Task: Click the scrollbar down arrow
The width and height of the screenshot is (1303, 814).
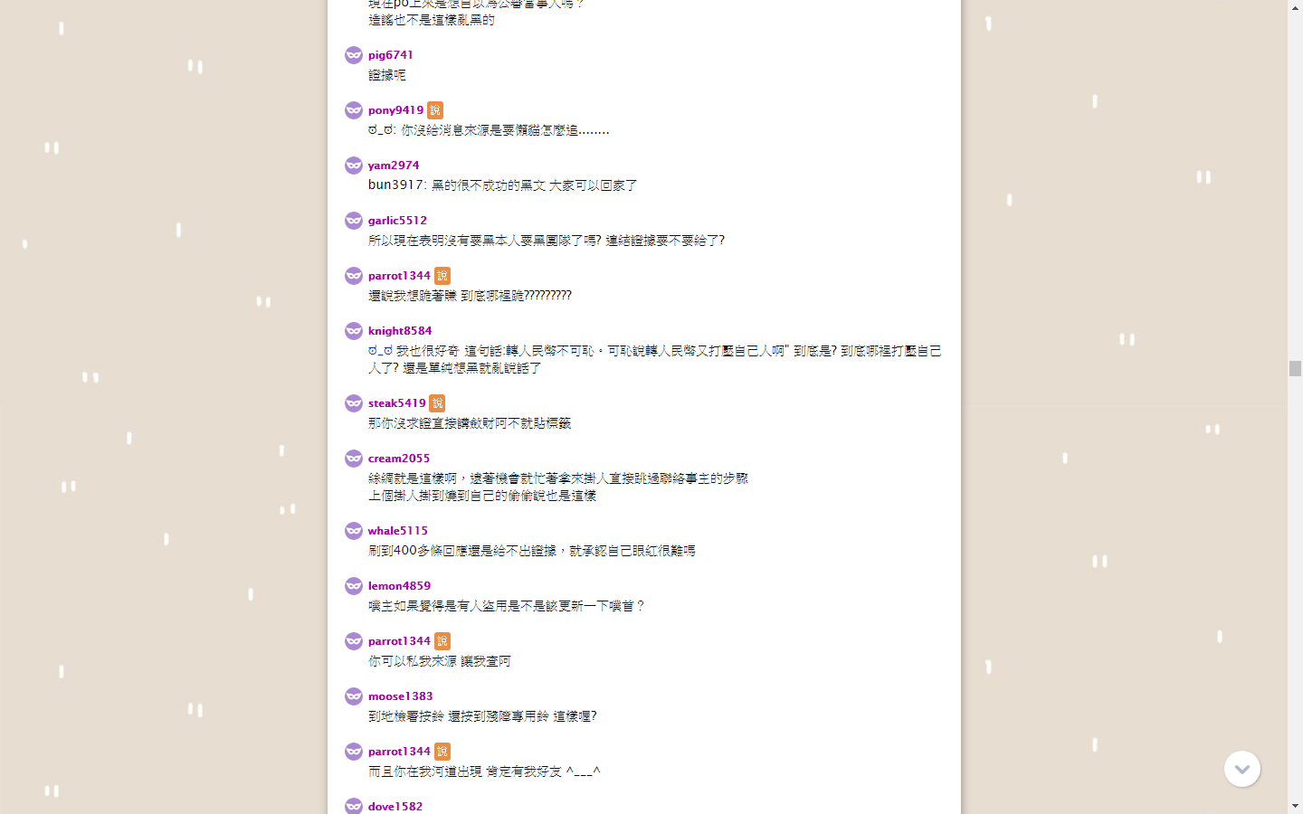Action: 1295,806
